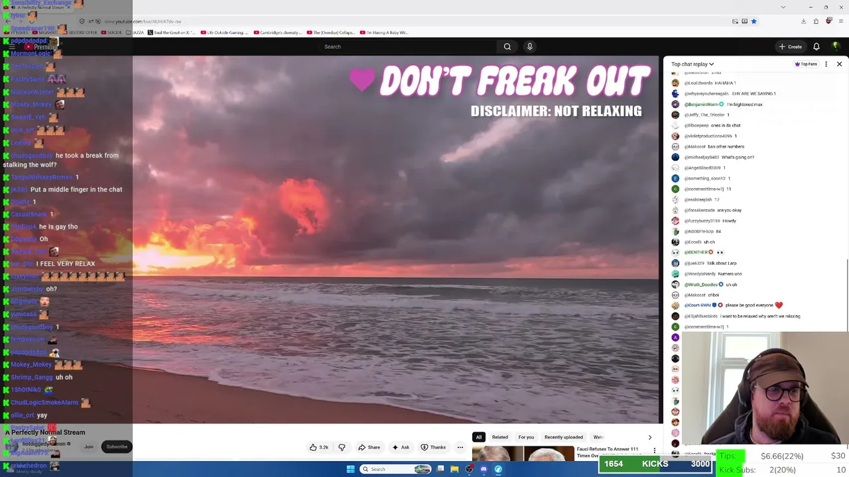Click install app icon in address bar
Image resolution: width=849 pixels, height=477 pixels.
click(744, 21)
